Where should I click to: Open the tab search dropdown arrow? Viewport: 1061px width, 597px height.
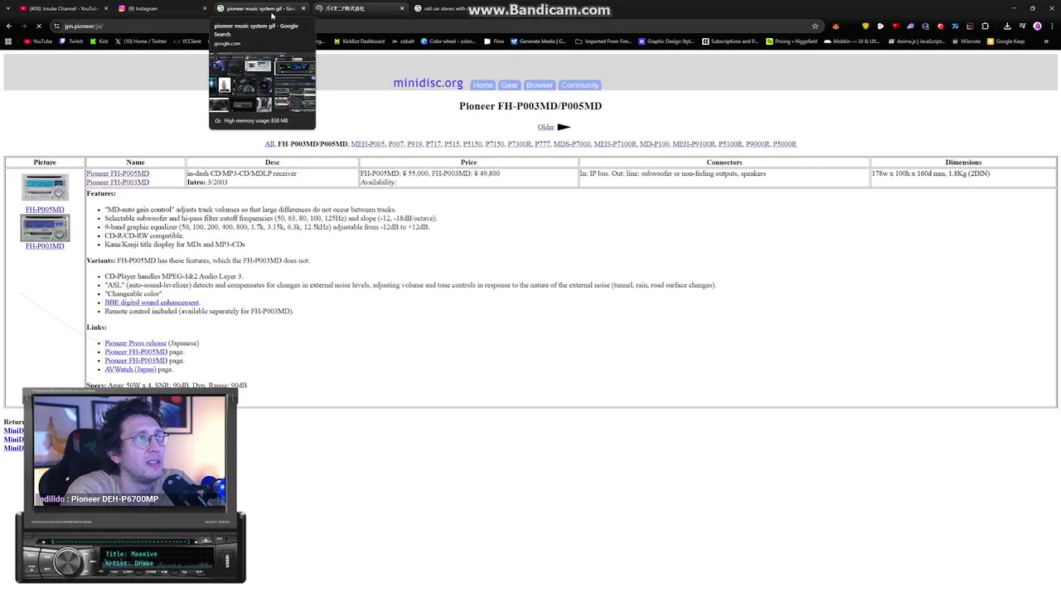coord(9,8)
